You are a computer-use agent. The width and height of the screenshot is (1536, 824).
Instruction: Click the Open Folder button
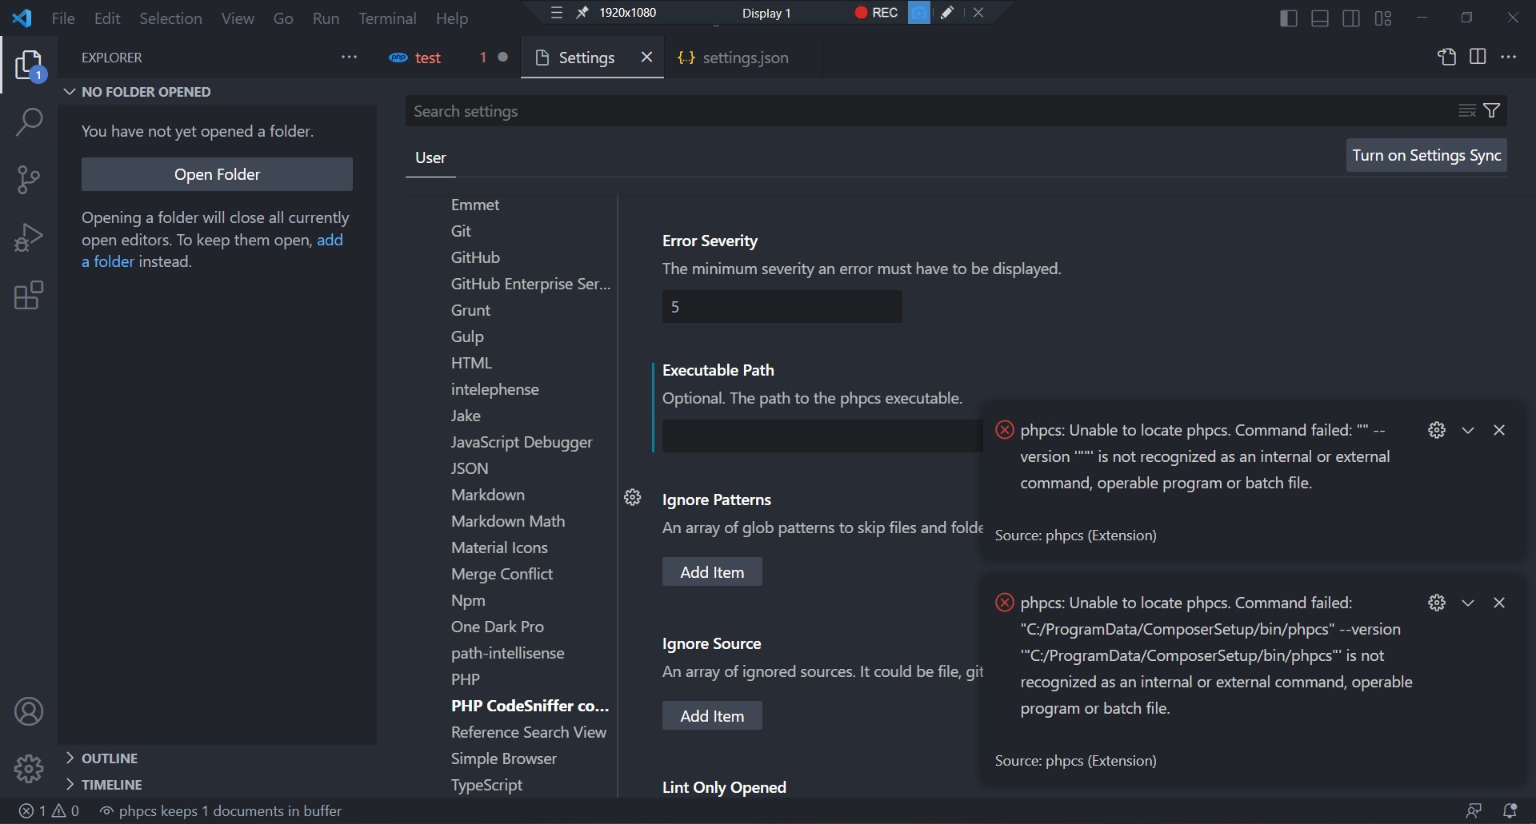217,174
